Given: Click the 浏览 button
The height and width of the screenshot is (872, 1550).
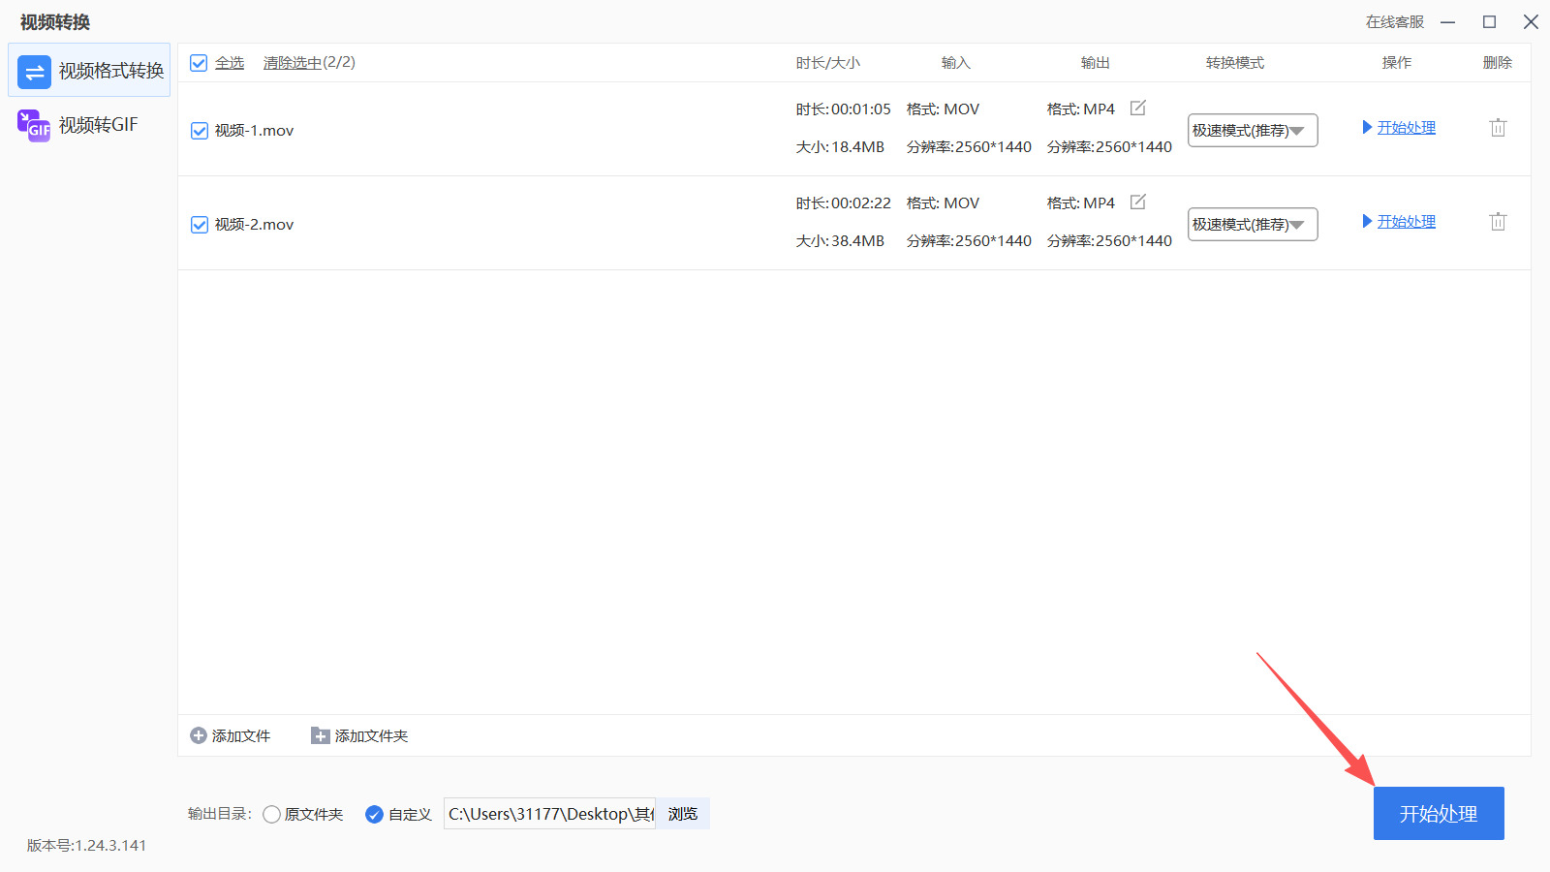Looking at the screenshot, I should click(683, 814).
